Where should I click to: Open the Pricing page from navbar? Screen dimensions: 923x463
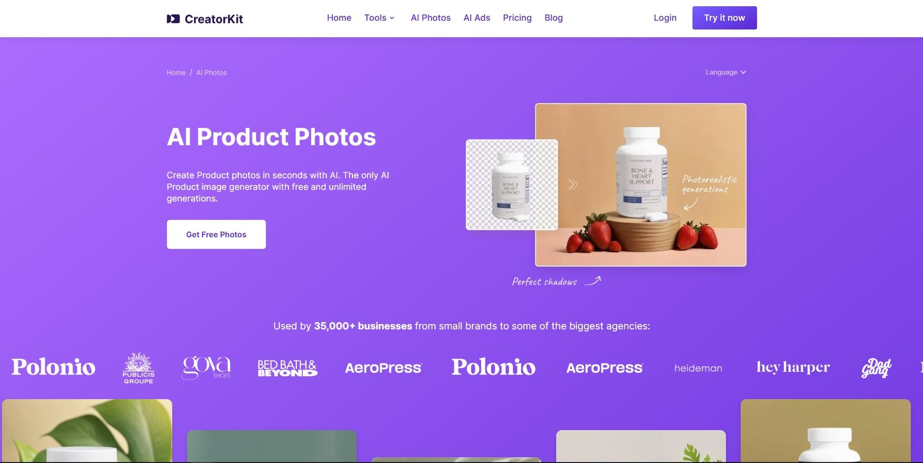point(517,18)
